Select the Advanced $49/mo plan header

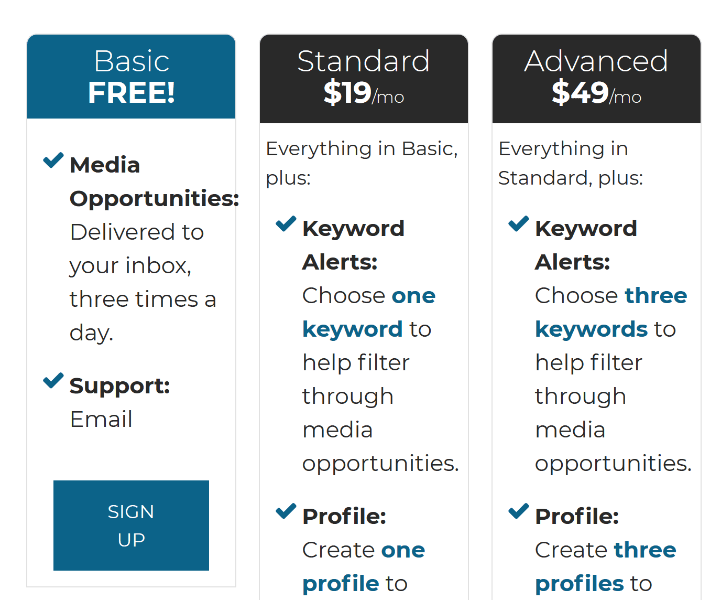(596, 79)
